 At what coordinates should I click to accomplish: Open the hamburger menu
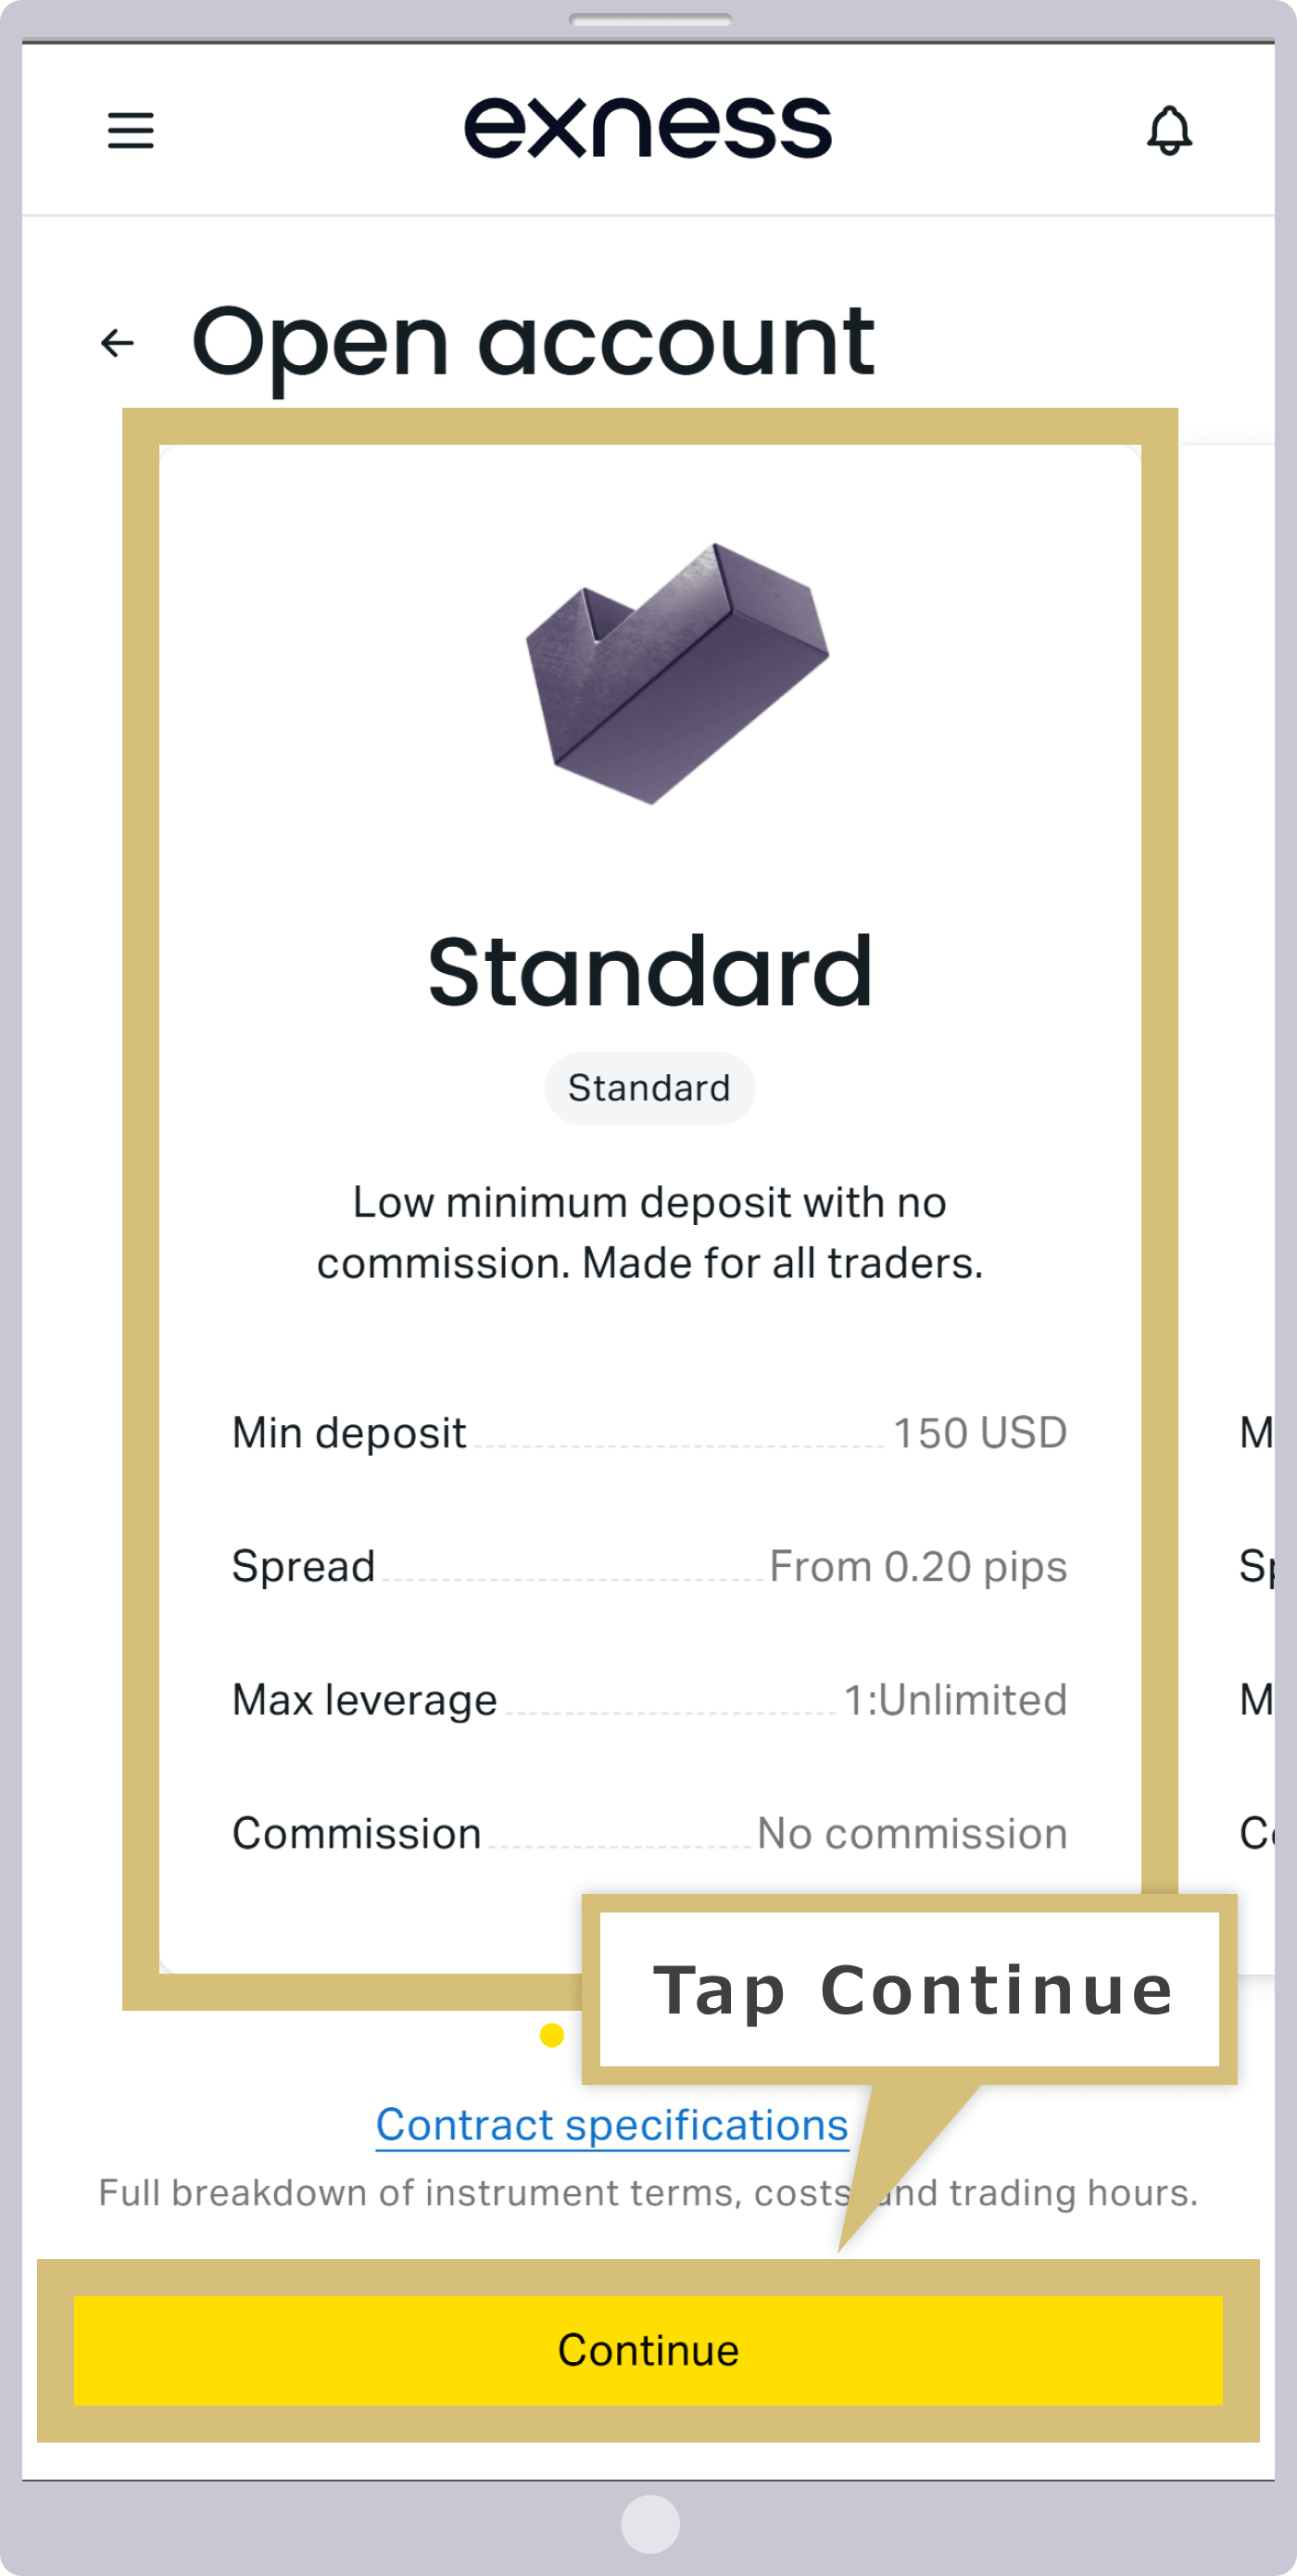tap(131, 130)
